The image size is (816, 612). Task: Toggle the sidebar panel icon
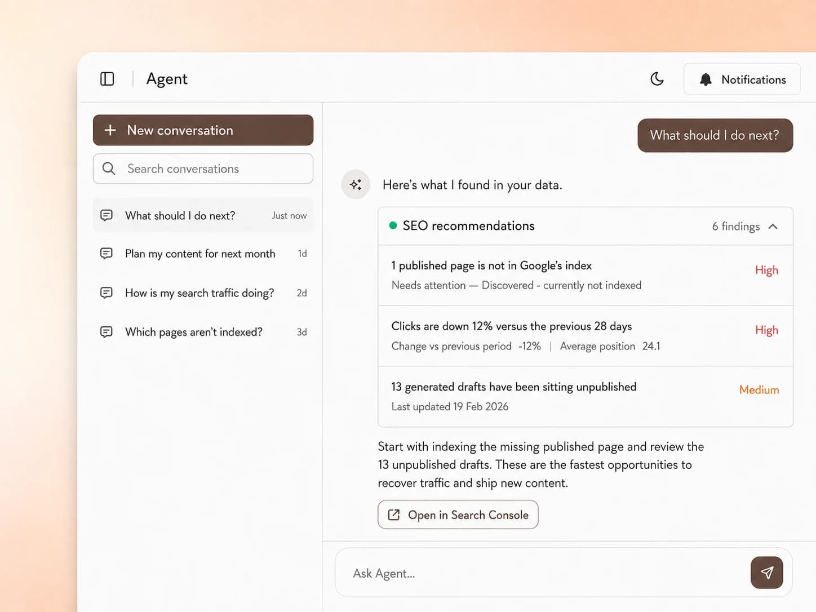pyautogui.click(x=107, y=79)
